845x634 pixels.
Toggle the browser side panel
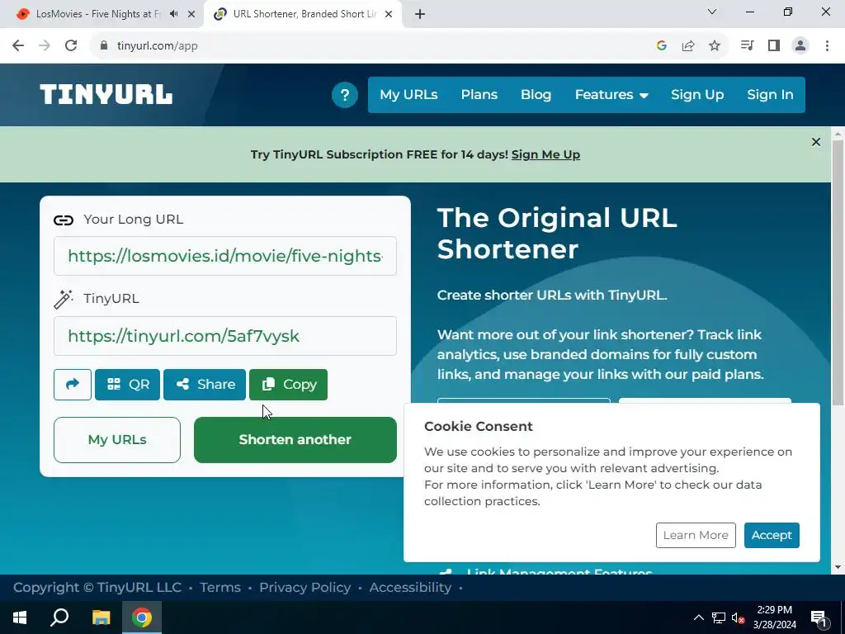point(774,46)
